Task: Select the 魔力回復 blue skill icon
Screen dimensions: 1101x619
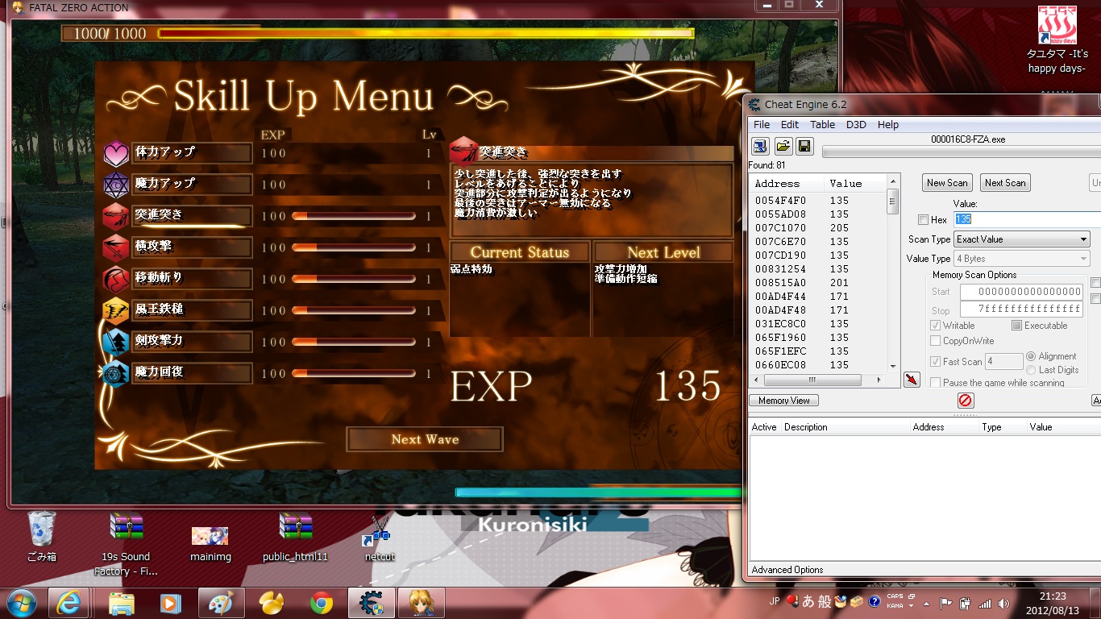Action: 116,373
